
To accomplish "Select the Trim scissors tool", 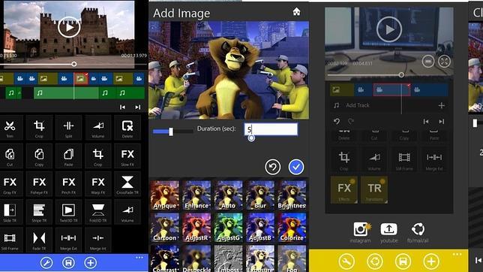I will pos(10,128).
